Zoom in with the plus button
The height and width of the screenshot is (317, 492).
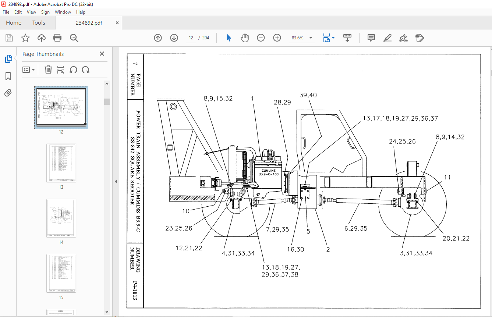(x=277, y=38)
